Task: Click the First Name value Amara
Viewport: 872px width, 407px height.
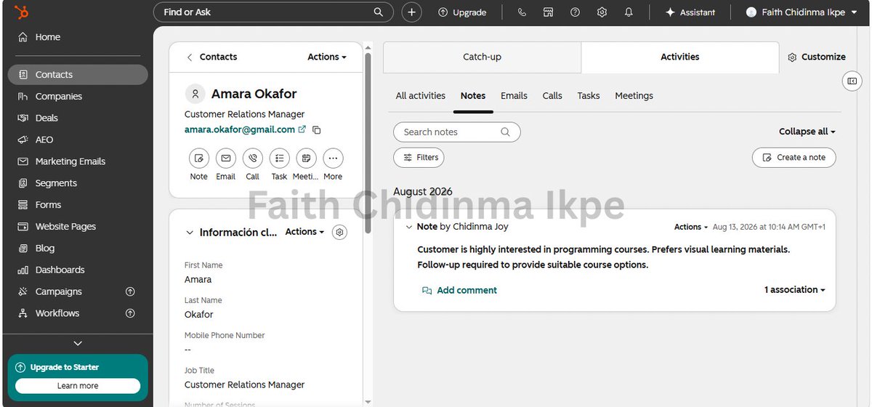Action: 198,280
